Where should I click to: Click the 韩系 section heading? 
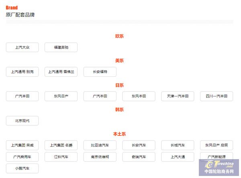(x=119, y=110)
